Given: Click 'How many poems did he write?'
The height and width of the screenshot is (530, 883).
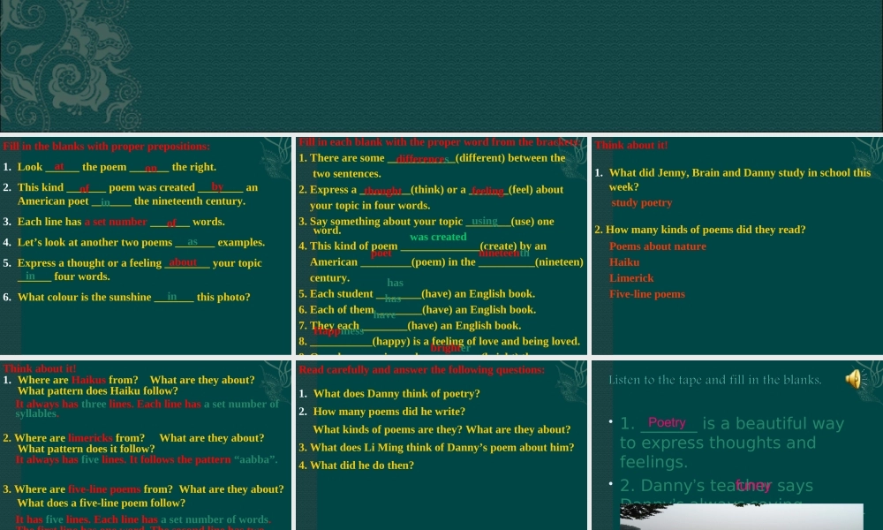Looking at the screenshot, I should click(389, 412).
